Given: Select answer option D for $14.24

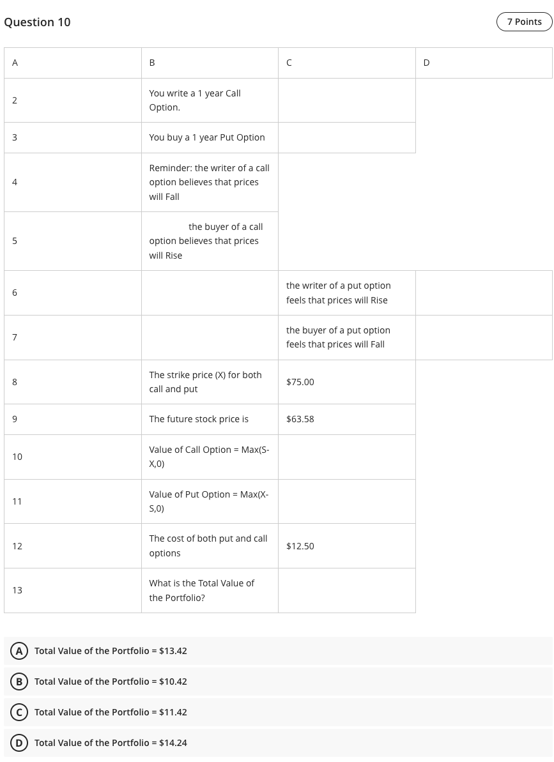Looking at the screenshot, I should pos(19,743).
